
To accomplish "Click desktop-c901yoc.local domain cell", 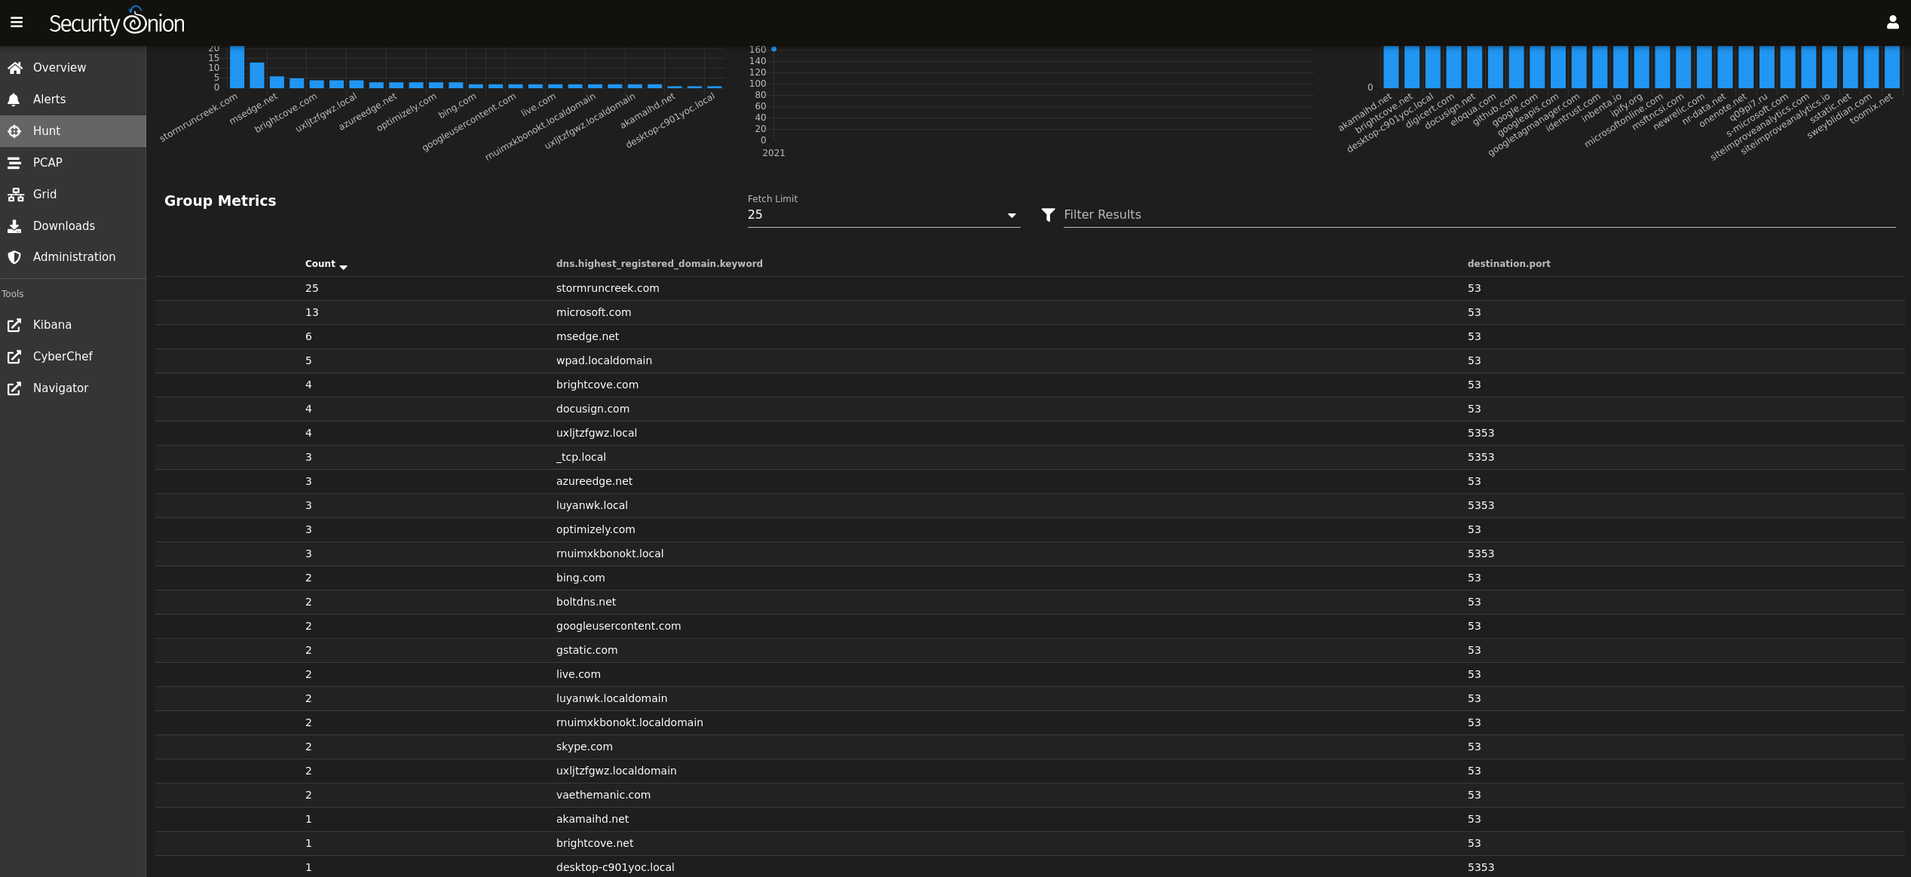I will (x=615, y=867).
